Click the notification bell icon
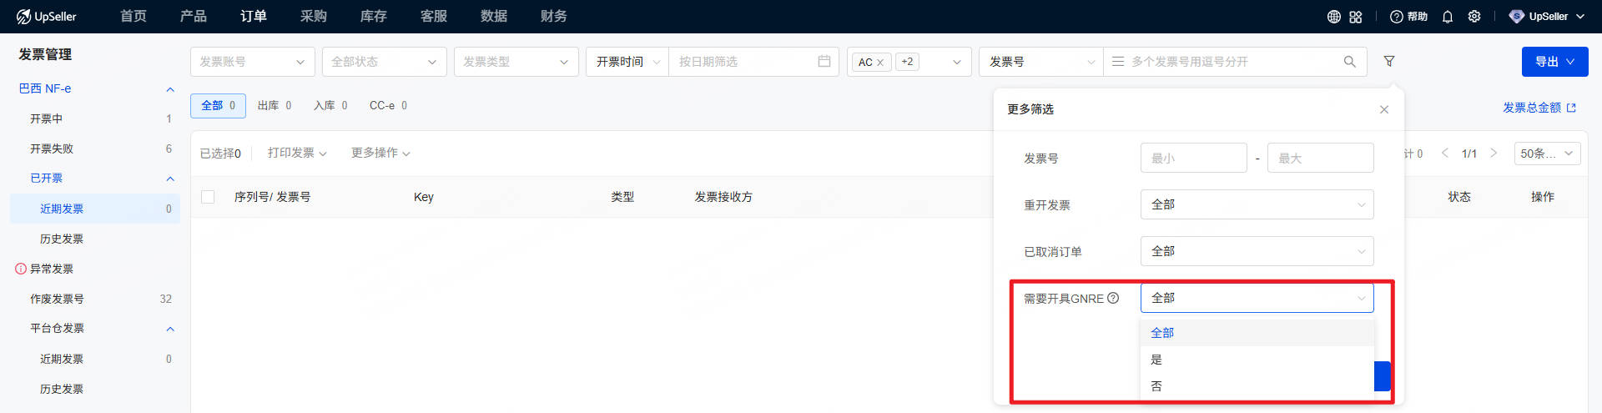This screenshot has width=1602, height=413. (x=1448, y=17)
